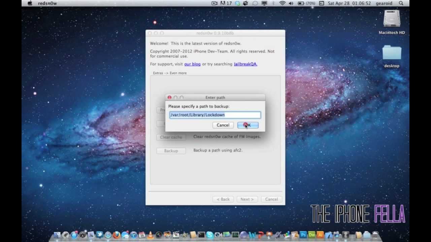This screenshot has height=242, width=431.
Task: Launch Illustrator (Ai) from the dock
Action: pyautogui.click(x=320, y=235)
